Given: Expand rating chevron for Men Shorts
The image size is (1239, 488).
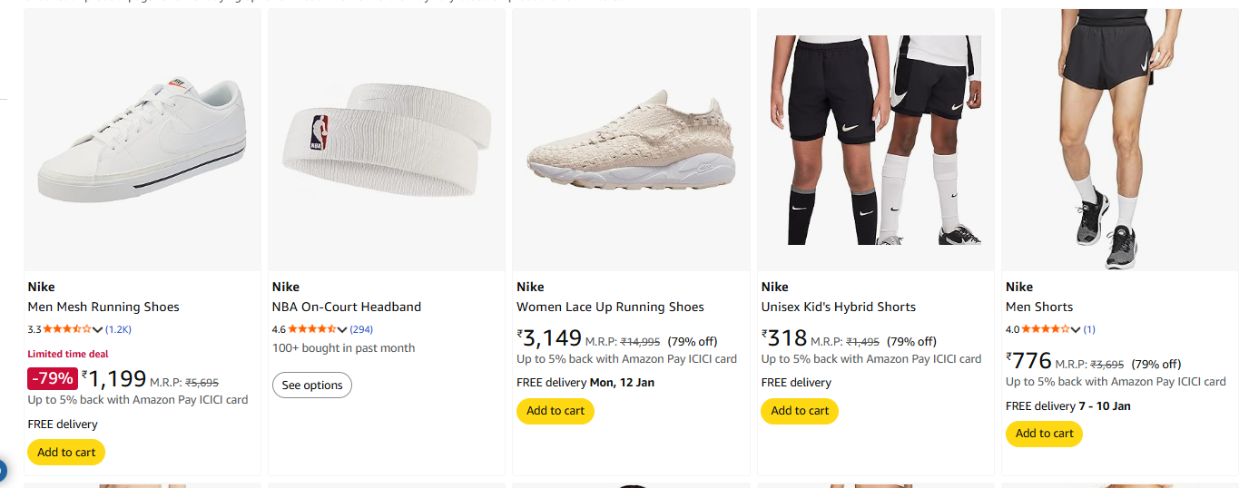Looking at the screenshot, I should pos(1076,329).
